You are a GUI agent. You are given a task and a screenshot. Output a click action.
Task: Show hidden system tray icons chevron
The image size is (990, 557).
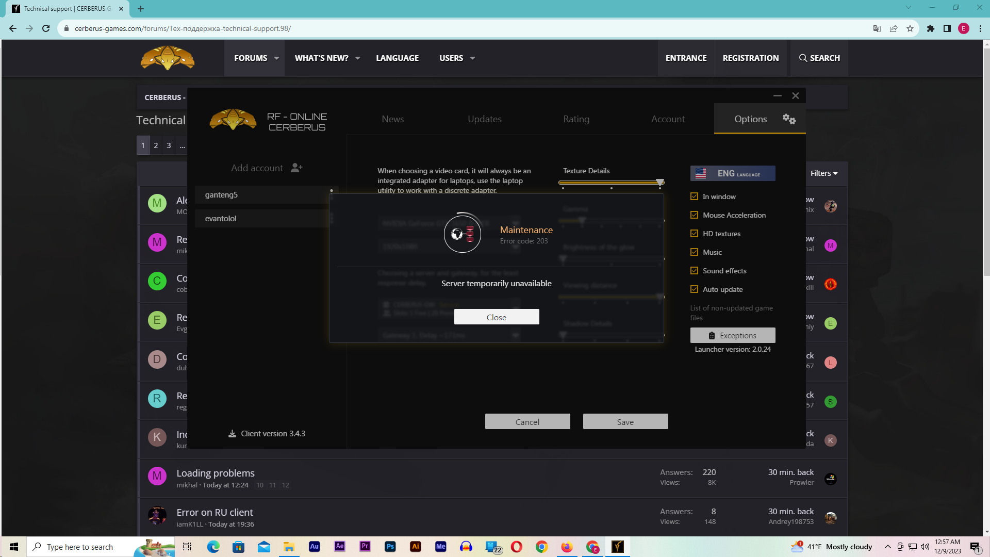tap(887, 547)
